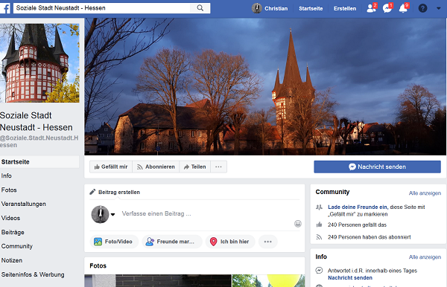Focus the Facebook search field

pyautogui.click(x=102, y=8)
